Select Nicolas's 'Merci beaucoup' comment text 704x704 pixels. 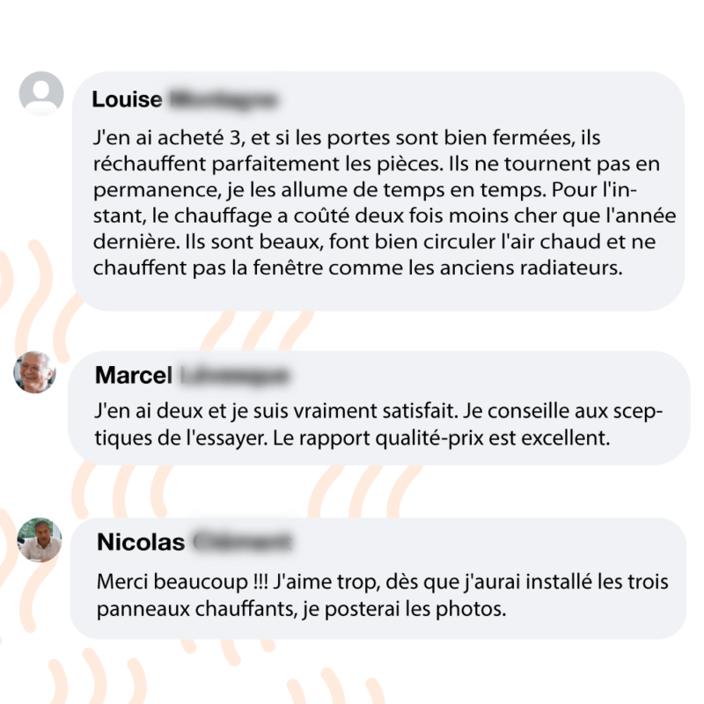click(383, 596)
